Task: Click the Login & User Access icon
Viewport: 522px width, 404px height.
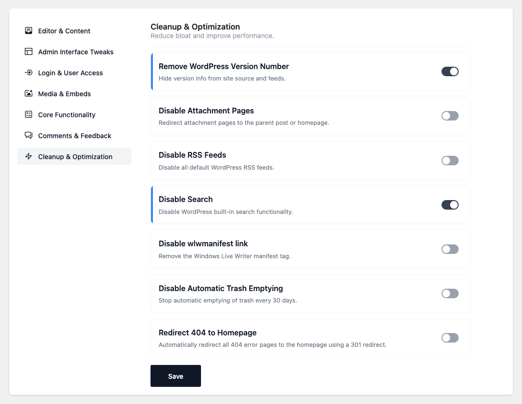Action: click(x=29, y=73)
